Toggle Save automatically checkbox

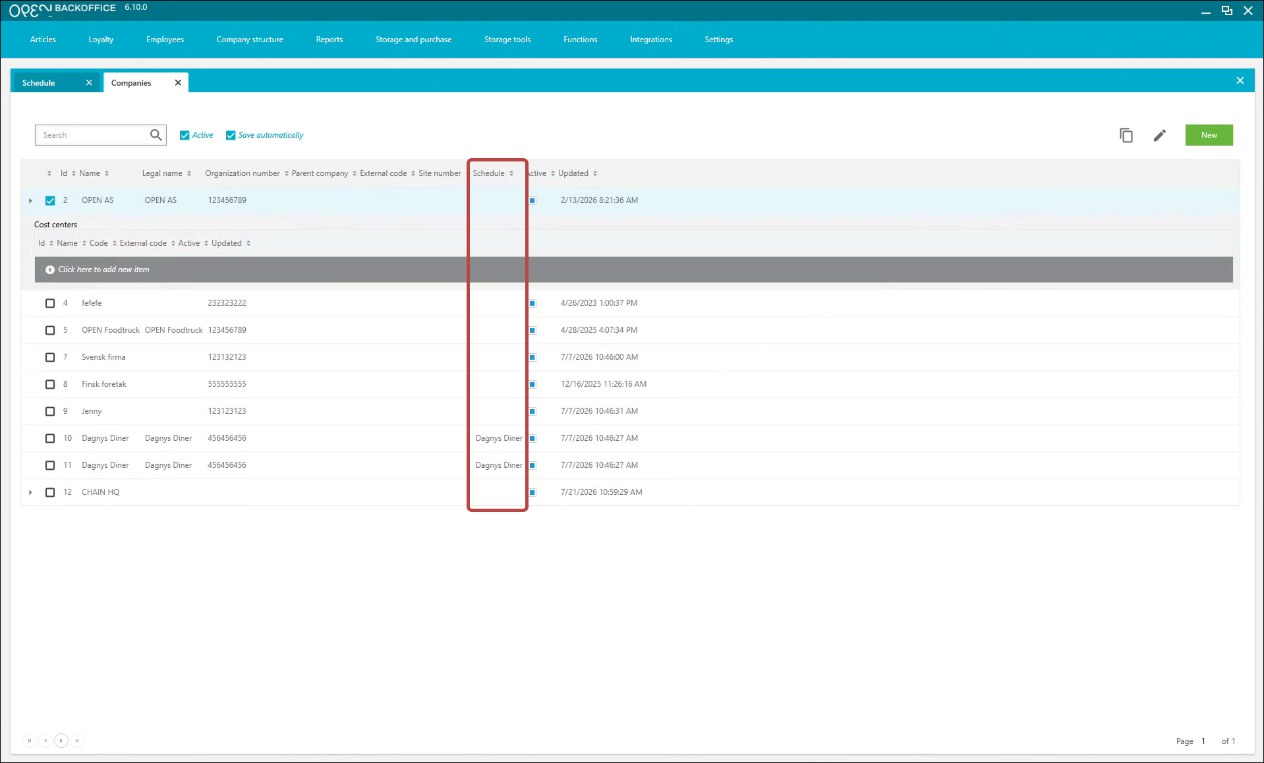tap(231, 135)
